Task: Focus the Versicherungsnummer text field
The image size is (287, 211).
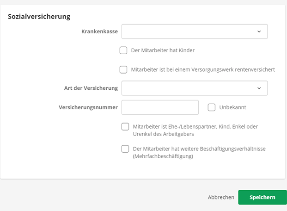Action: pos(160,107)
